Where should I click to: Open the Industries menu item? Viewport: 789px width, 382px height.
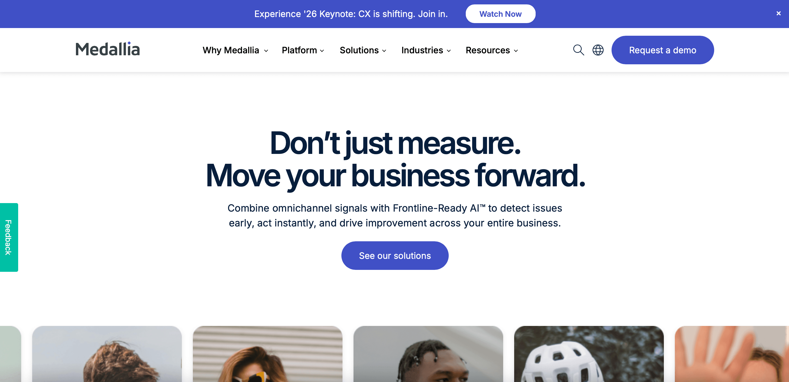[x=422, y=50]
